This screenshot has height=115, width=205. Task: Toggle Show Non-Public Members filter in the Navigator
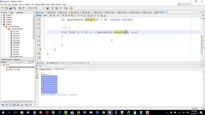tap(14, 105)
